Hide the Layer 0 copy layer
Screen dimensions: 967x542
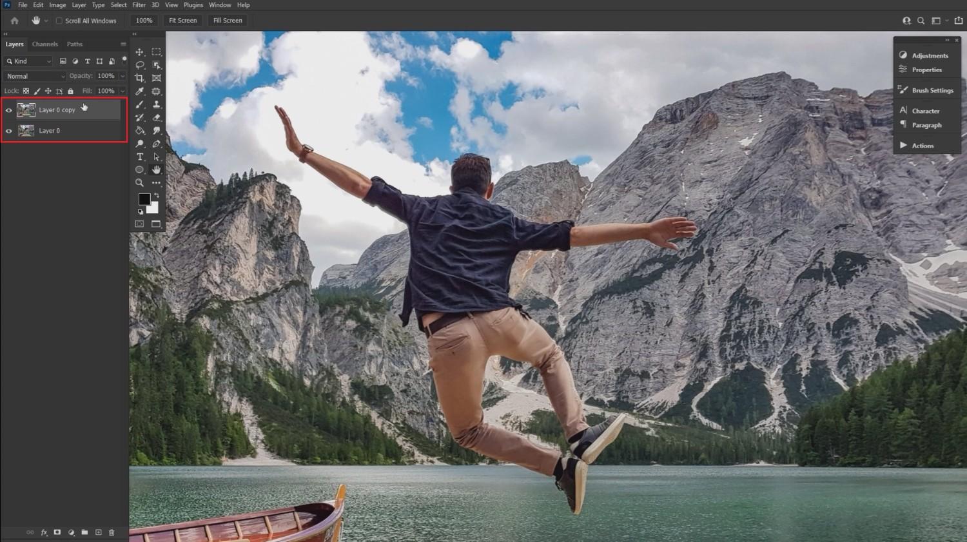(x=9, y=110)
